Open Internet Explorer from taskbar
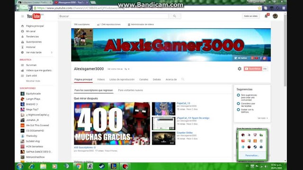303x170 pixels. point(32,166)
